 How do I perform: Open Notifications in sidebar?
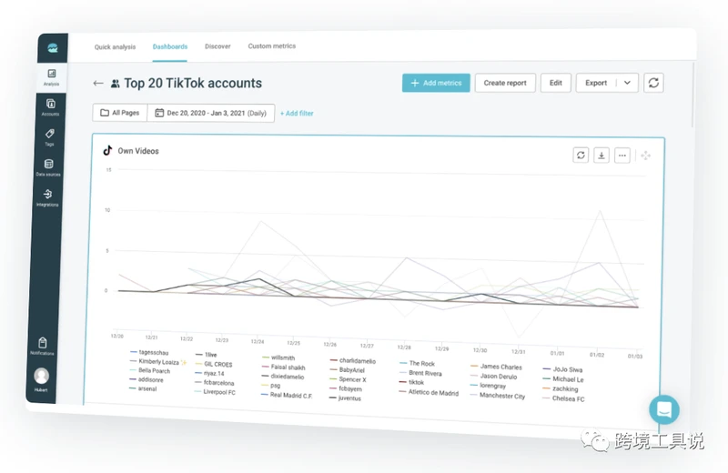pyautogui.click(x=42, y=347)
